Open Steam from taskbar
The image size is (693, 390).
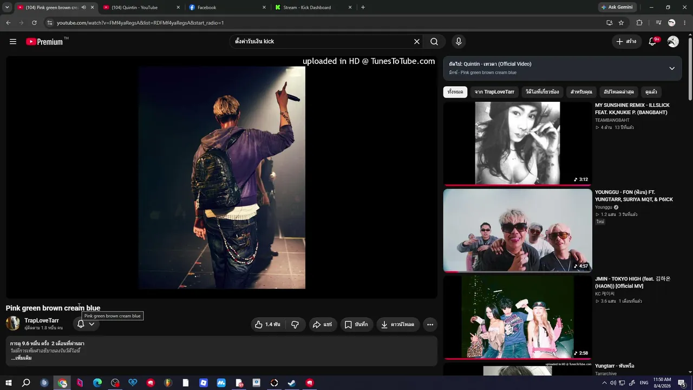[x=291, y=383]
